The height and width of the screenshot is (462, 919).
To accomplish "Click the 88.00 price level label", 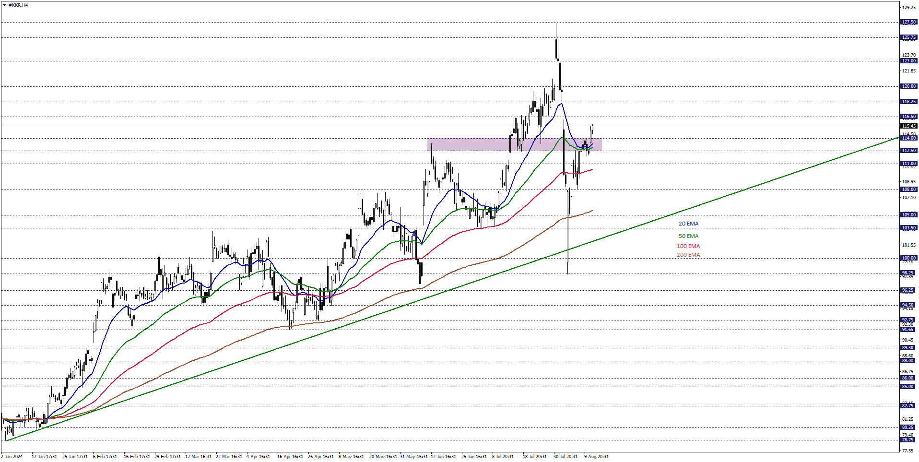I will [908, 361].
